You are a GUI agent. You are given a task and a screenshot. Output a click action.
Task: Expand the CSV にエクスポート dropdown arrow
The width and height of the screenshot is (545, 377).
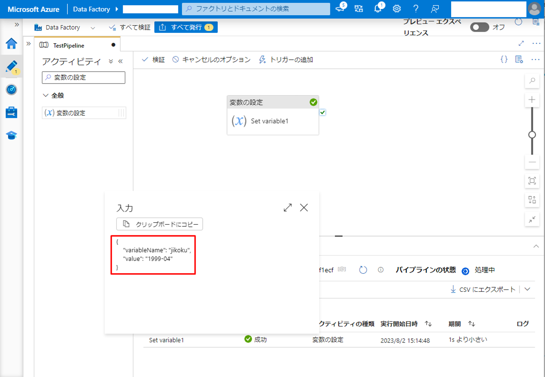(x=527, y=289)
